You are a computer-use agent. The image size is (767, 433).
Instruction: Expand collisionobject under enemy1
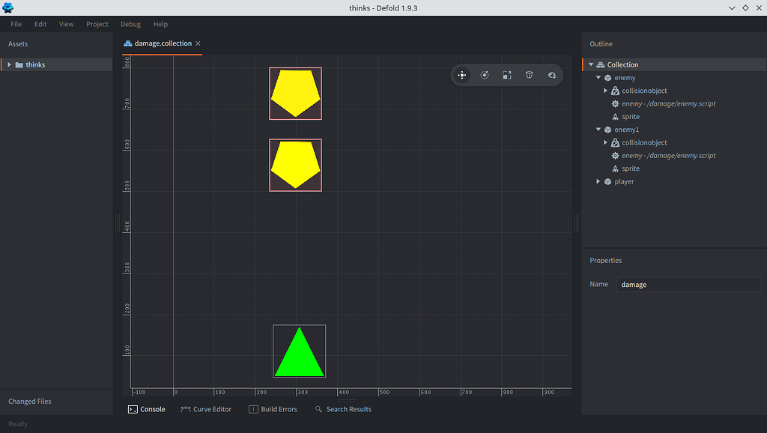[605, 142]
